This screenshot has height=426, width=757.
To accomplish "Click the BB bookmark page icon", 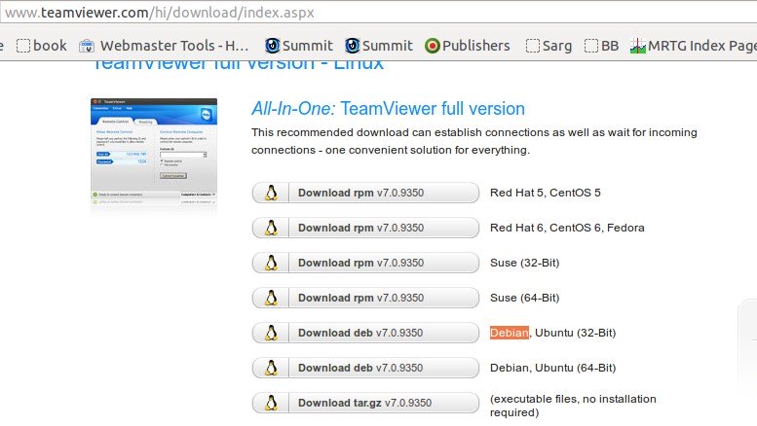I will 591,46.
